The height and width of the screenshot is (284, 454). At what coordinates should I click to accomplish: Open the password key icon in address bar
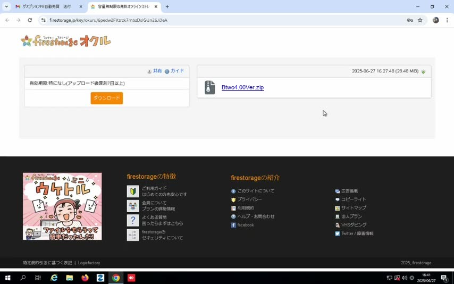(410, 20)
